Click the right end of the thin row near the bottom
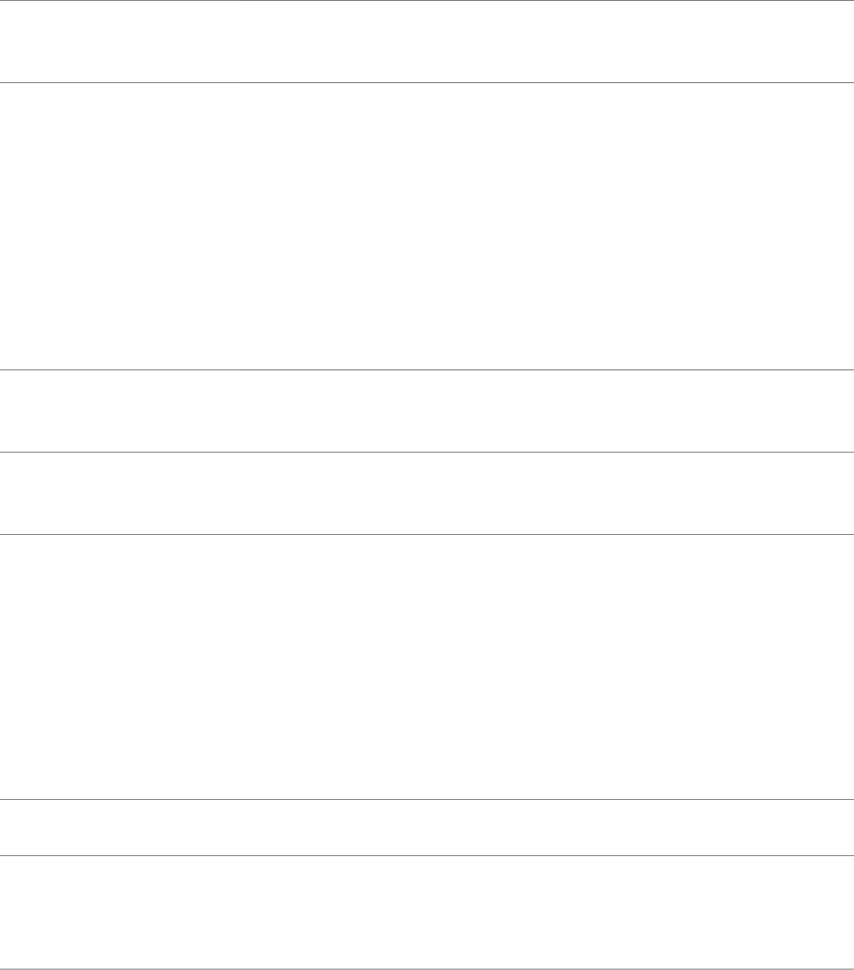Screen dimensions: 854x970 click(838, 827)
